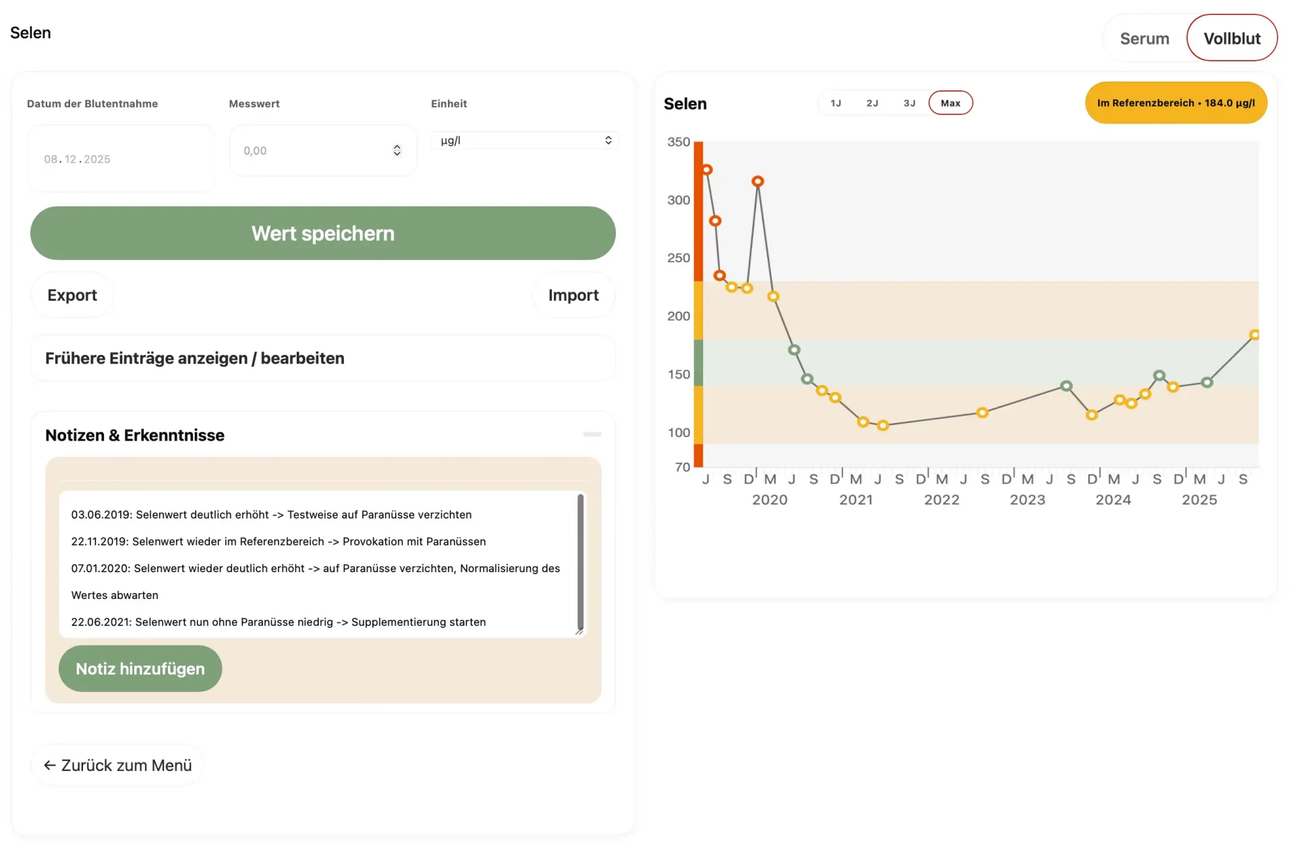Switch to Serum measurement type
Image resolution: width=1295 pixels, height=850 pixels.
point(1144,38)
